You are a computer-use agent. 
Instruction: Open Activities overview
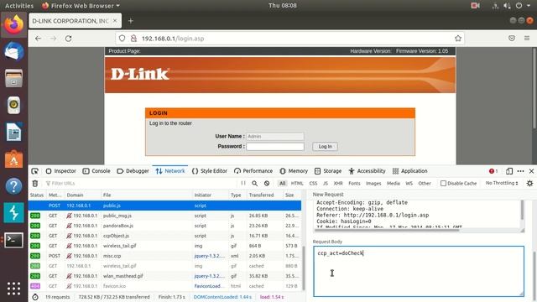(19, 6)
